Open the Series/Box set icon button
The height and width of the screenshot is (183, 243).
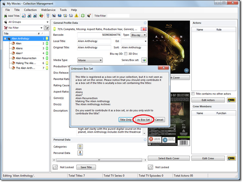click(x=144, y=60)
